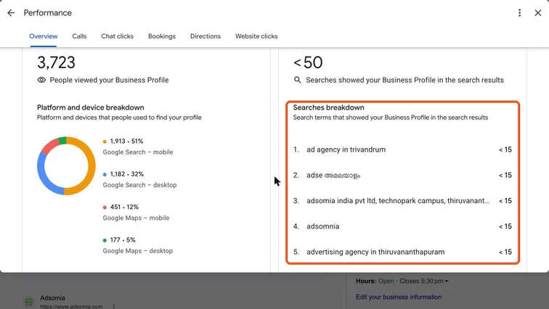This screenshot has width=549, height=309.
Task: Click the Adsomia site favicon in background
Action: click(x=29, y=302)
